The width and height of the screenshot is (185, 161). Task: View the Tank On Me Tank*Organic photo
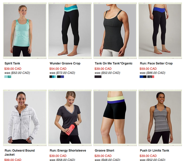(x=115, y=30)
